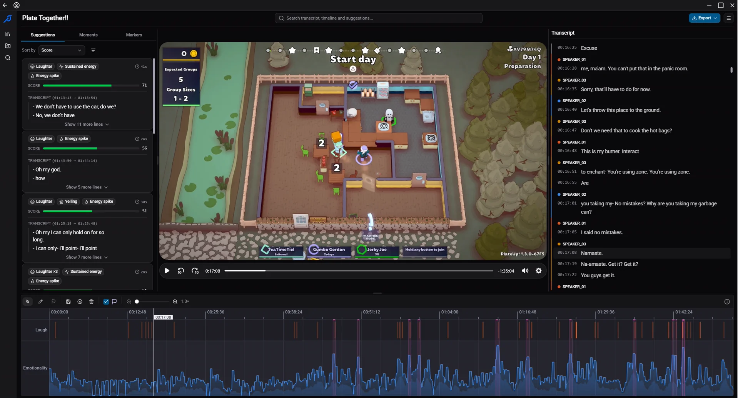Toggle the blue checkbox in timeline toolbar
The width and height of the screenshot is (738, 398).
coord(106,302)
